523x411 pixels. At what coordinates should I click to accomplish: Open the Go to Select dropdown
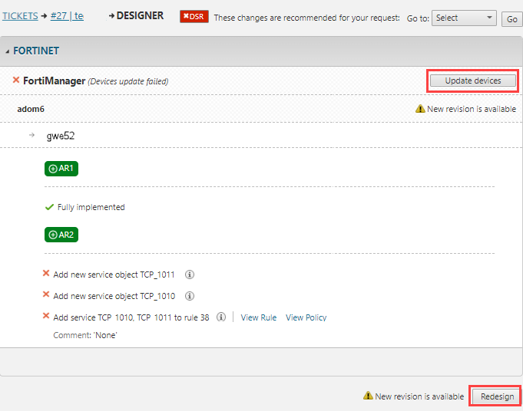coord(464,18)
